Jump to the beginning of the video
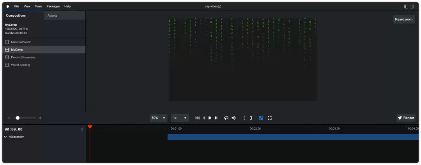Viewport: 421px width, 165px height. coord(197,118)
